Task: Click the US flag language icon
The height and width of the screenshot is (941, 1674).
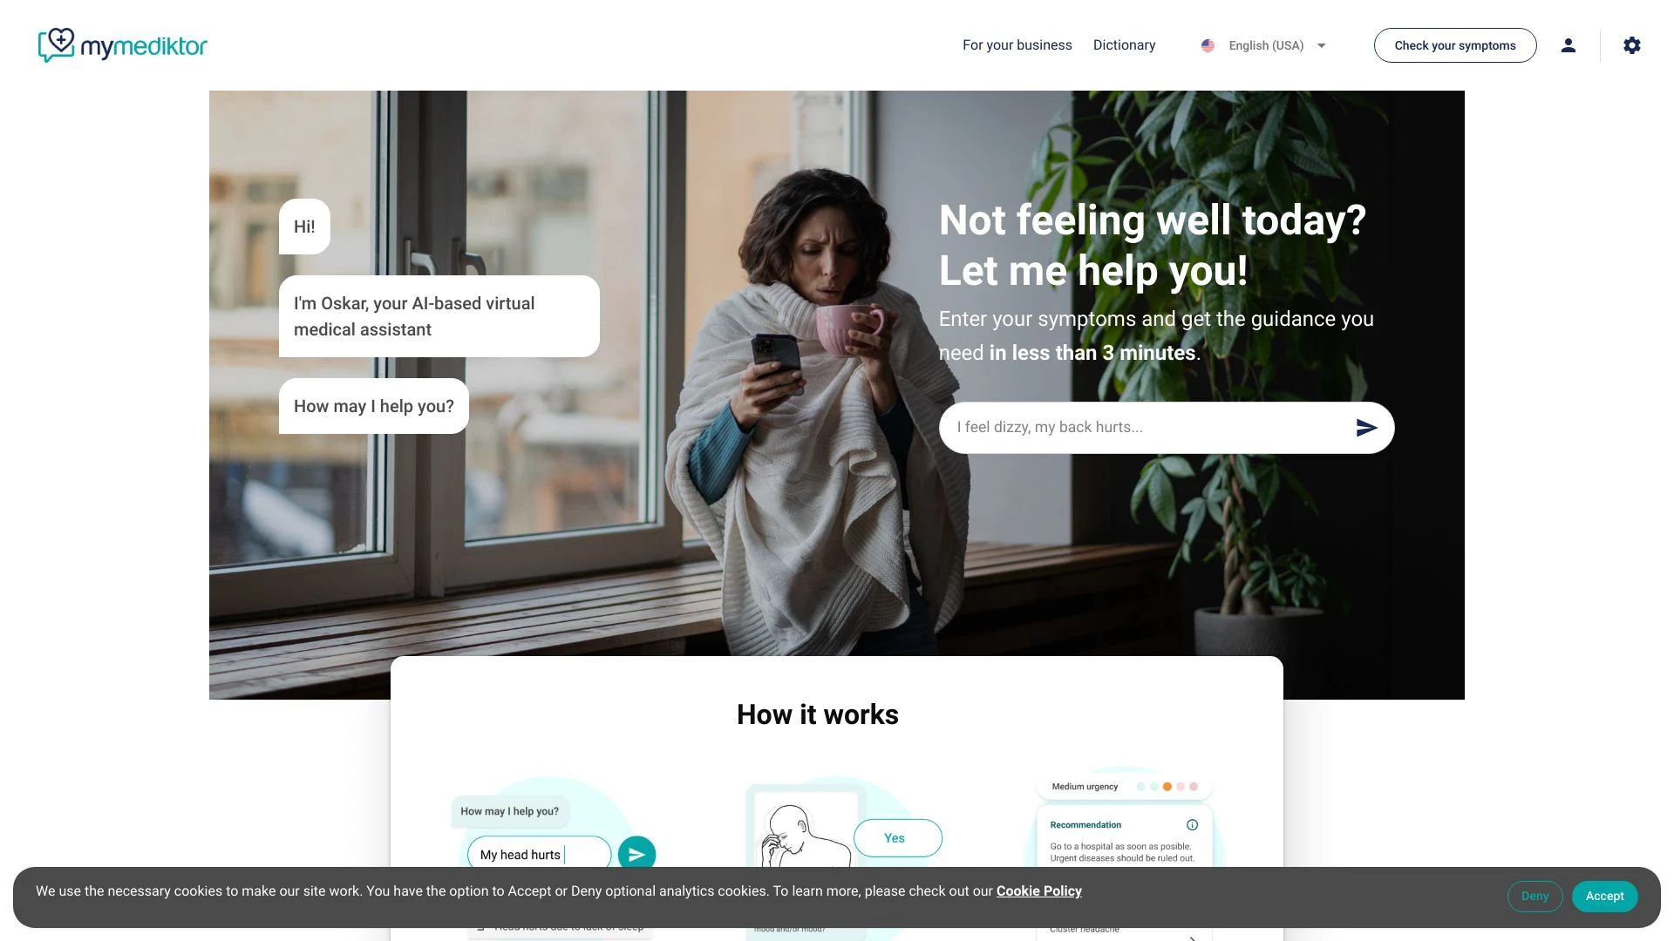Action: pyautogui.click(x=1208, y=44)
